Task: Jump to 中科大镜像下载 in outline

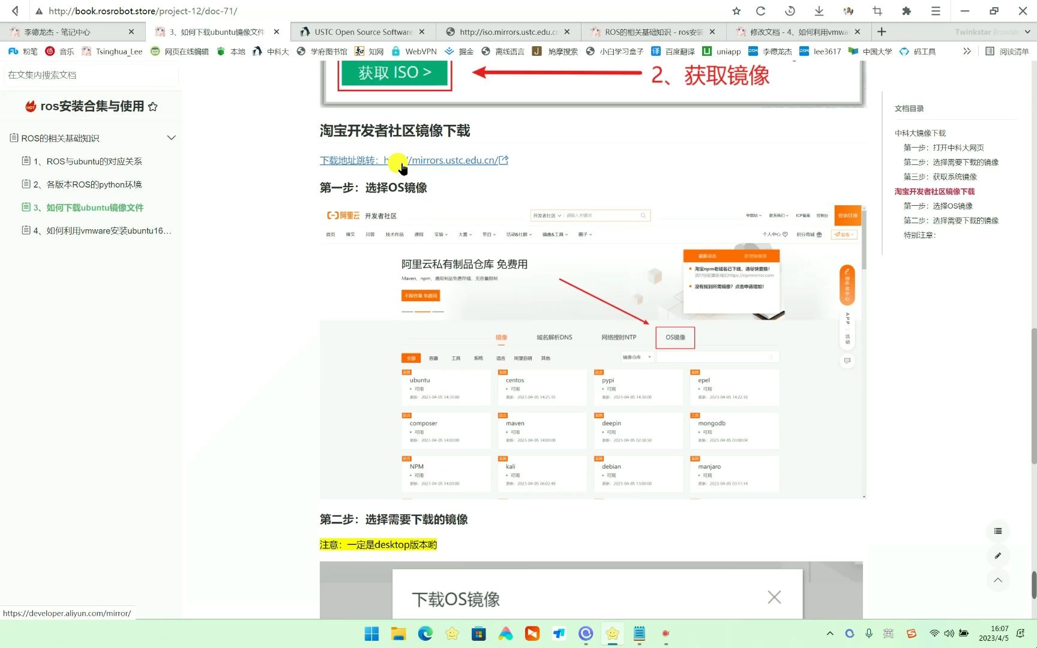Action: click(x=920, y=133)
